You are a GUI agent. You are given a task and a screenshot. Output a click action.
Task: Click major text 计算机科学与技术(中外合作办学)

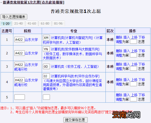(x=75, y=76)
